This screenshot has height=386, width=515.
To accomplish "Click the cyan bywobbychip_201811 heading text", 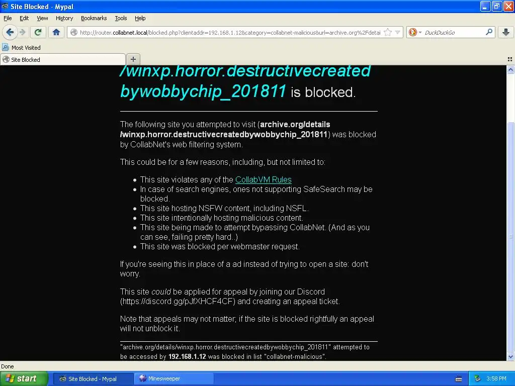I will pos(203,91).
